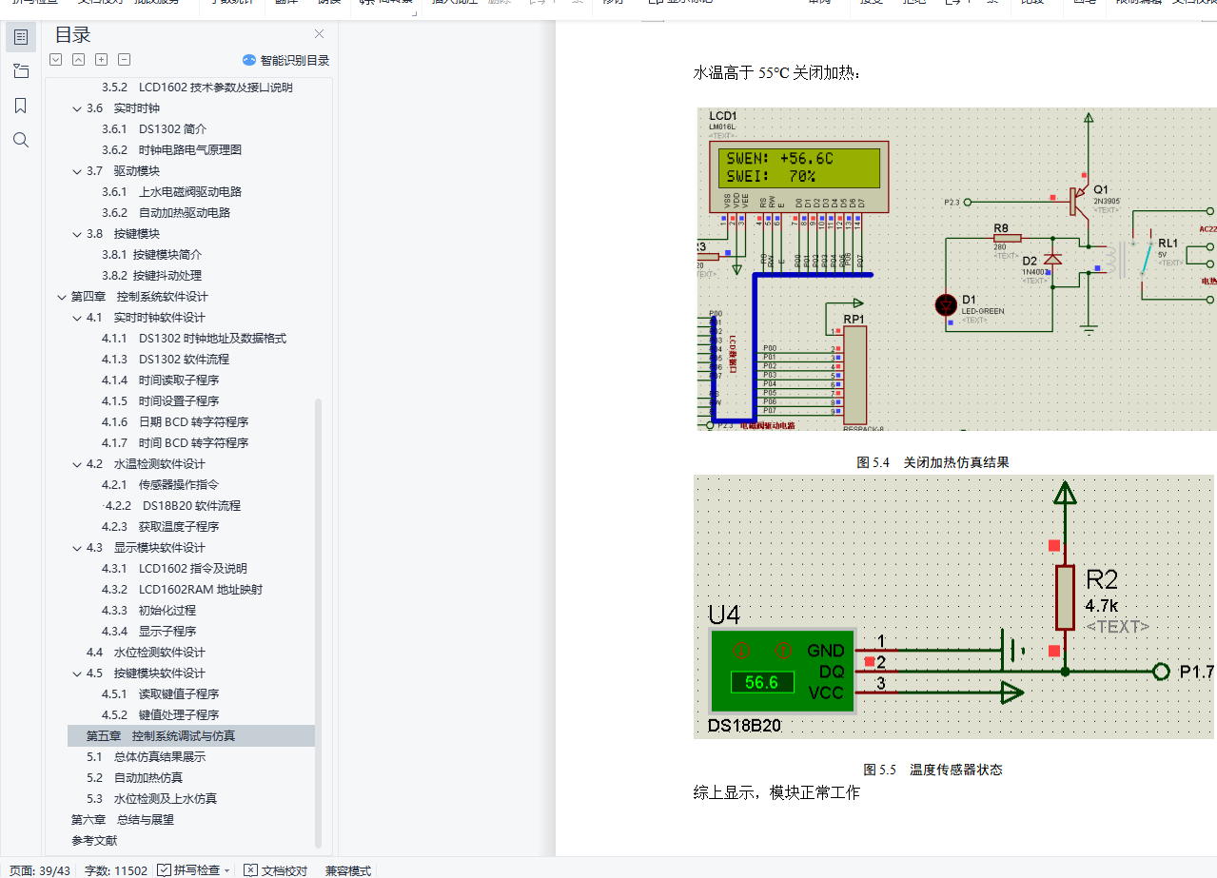Collapse the 3.8 按键模块 section
1217x878 pixels.
(x=77, y=234)
